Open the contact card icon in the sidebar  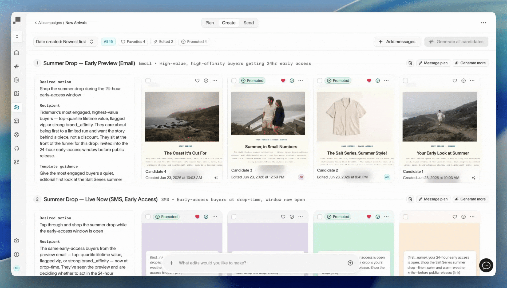pos(17,94)
